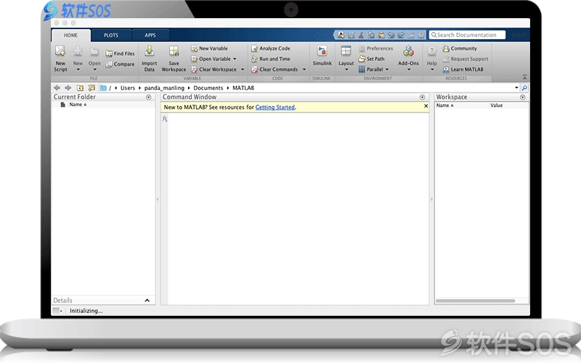Image resolution: width=581 pixels, height=363 pixels.
Task: Click the address bar search magnifier icon
Action: (524, 88)
